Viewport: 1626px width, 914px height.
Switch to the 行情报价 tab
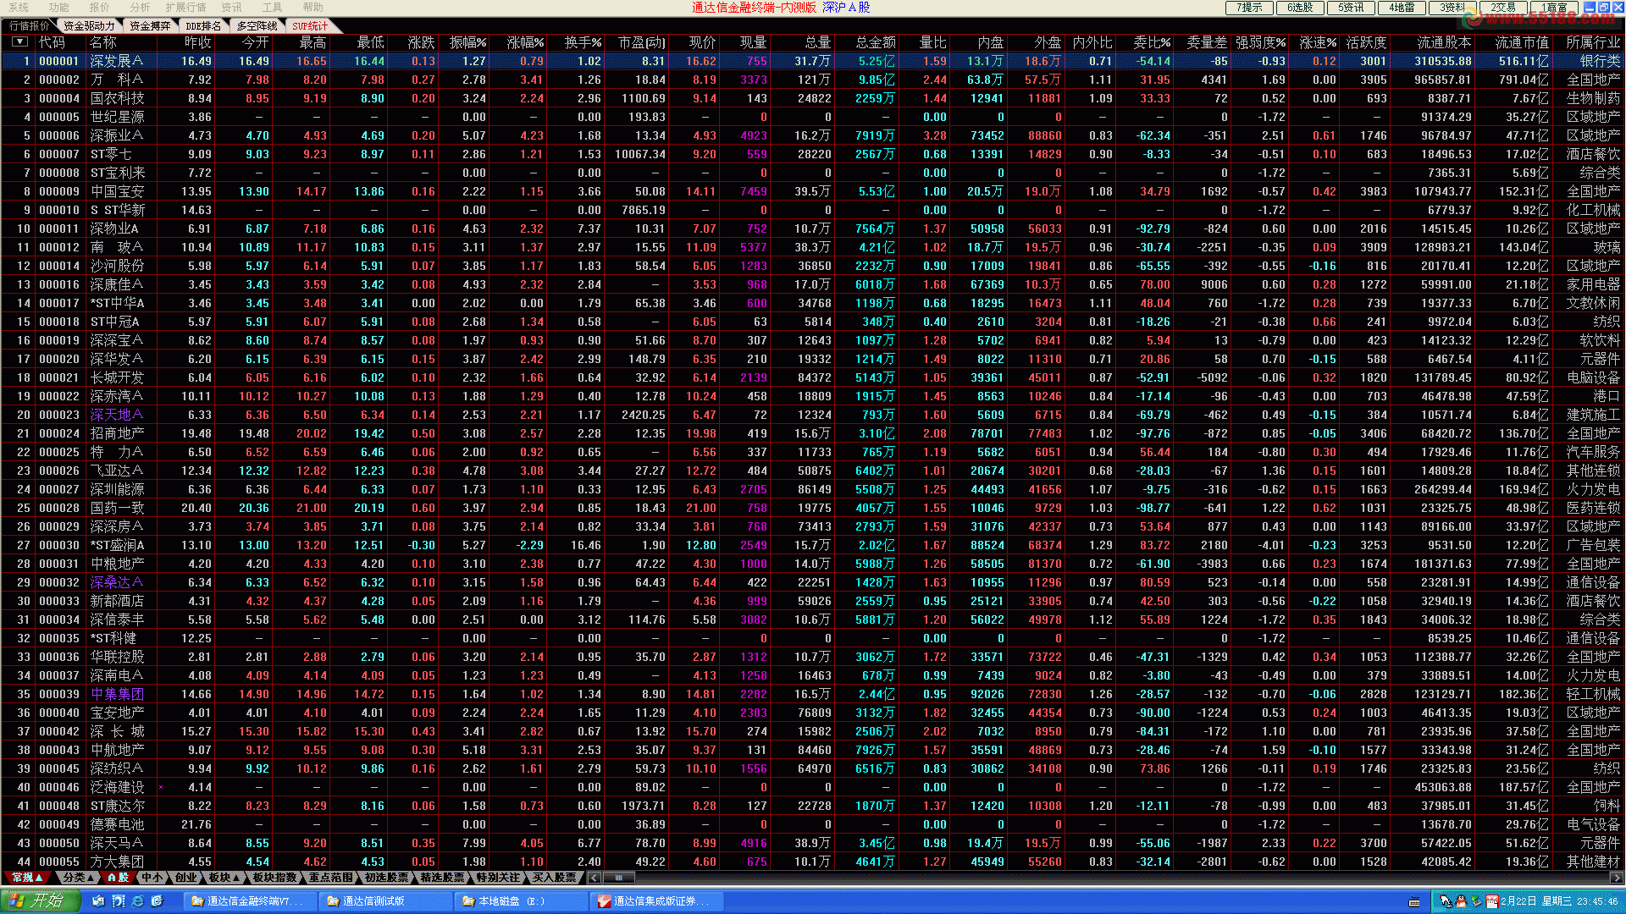point(29,25)
